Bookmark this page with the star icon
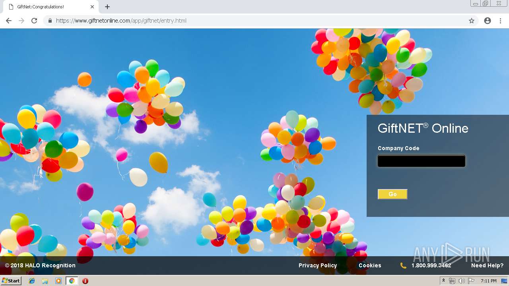 472,21
